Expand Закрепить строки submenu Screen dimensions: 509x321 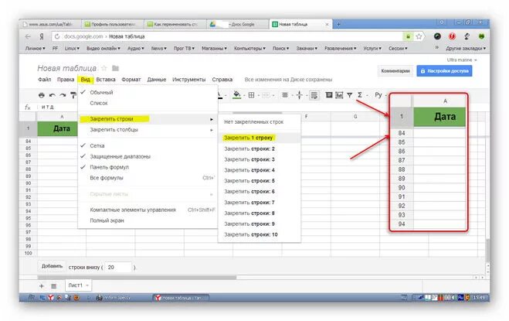tap(148, 119)
